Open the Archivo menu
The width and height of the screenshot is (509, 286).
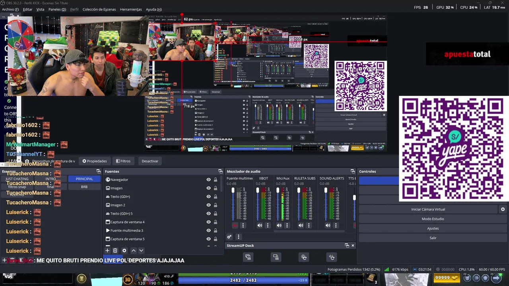coord(10,9)
